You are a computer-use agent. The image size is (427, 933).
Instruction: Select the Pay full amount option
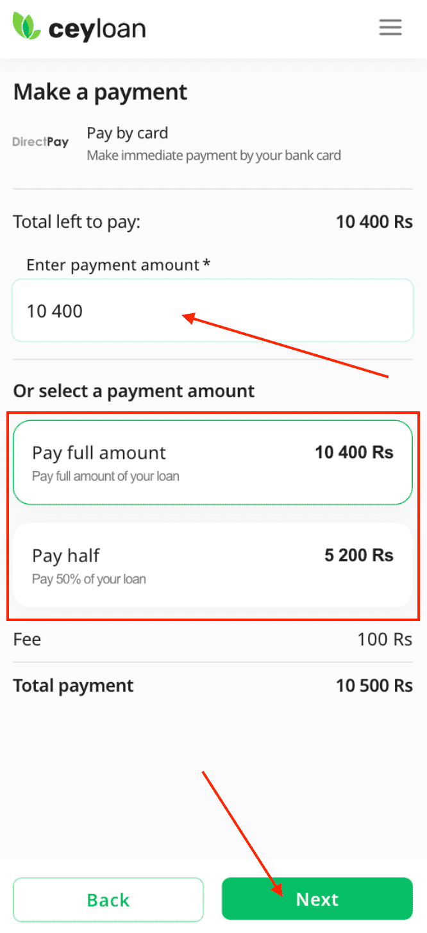212,462
